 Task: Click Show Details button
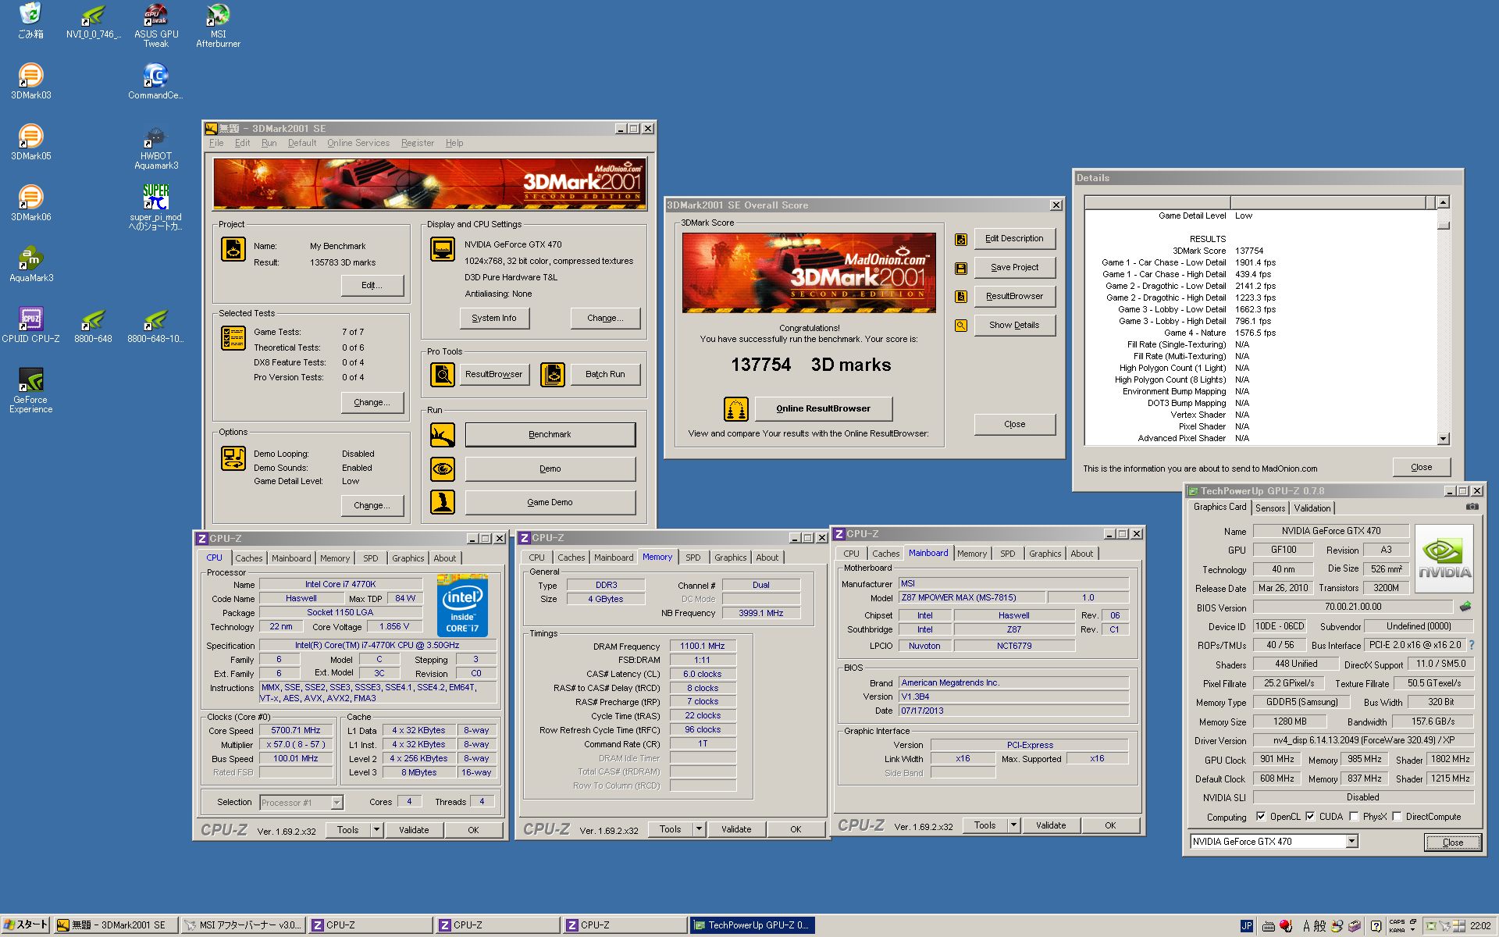pos(1014,325)
